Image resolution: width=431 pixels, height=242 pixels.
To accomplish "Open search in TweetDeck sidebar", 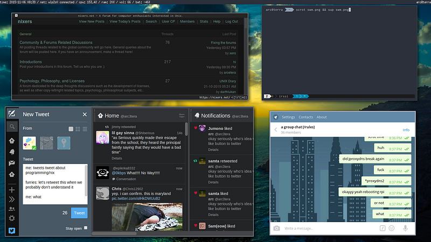I will click(12, 126).
